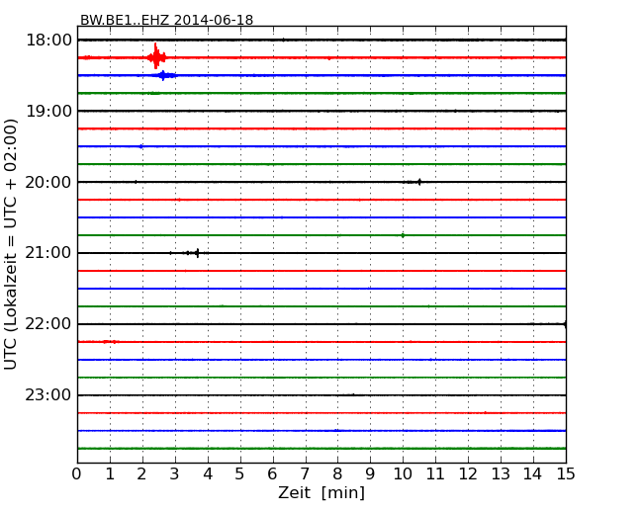Click the small blue blip on the 19:30 trace
The width and height of the screenshot is (643, 514).
pyautogui.click(x=141, y=146)
